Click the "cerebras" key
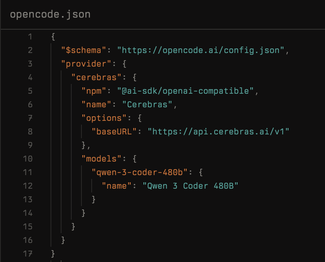Image resolution: width=325 pixels, height=262 pixels. point(96,77)
